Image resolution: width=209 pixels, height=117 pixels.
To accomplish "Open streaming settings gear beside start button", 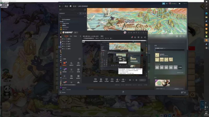I will point(136,80).
